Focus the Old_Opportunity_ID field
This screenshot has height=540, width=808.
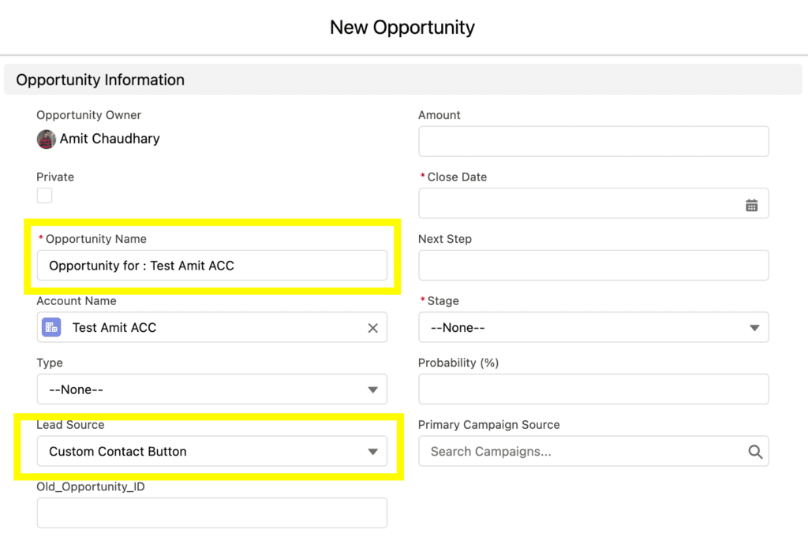tap(211, 513)
